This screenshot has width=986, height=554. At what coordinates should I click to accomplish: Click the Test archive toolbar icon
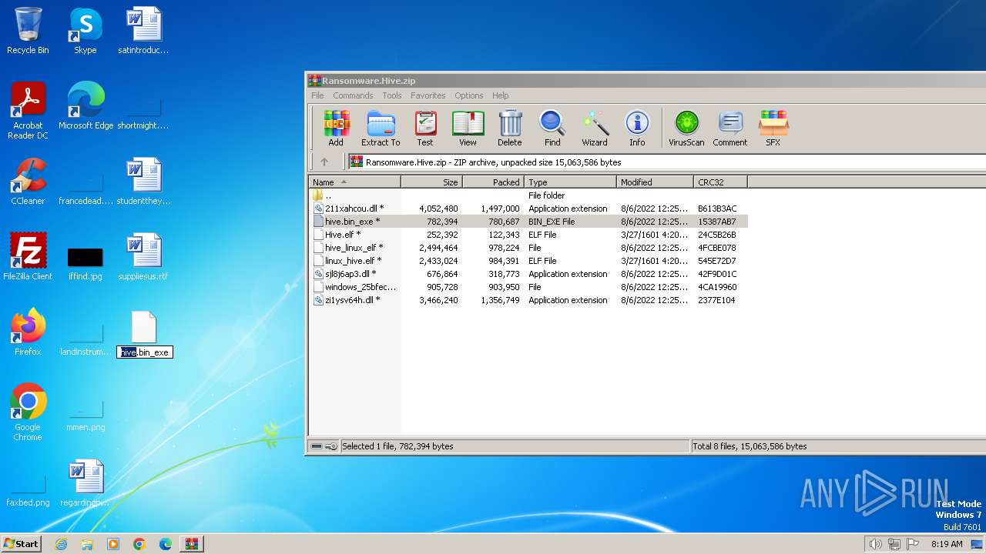pyautogui.click(x=425, y=128)
